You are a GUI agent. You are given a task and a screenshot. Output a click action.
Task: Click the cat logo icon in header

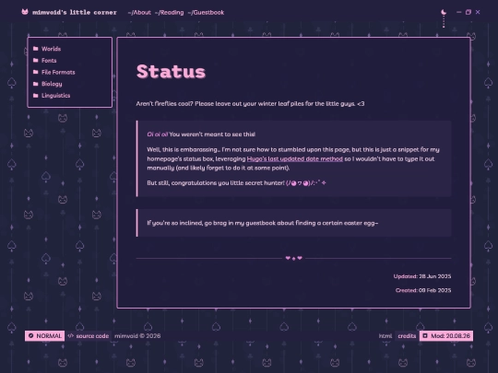tap(25, 12)
